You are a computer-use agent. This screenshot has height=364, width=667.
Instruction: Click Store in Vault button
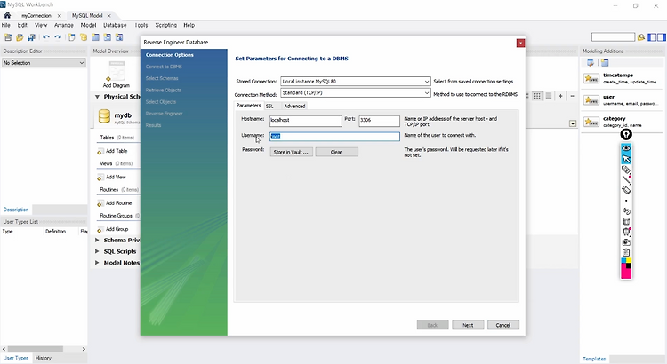click(x=291, y=152)
